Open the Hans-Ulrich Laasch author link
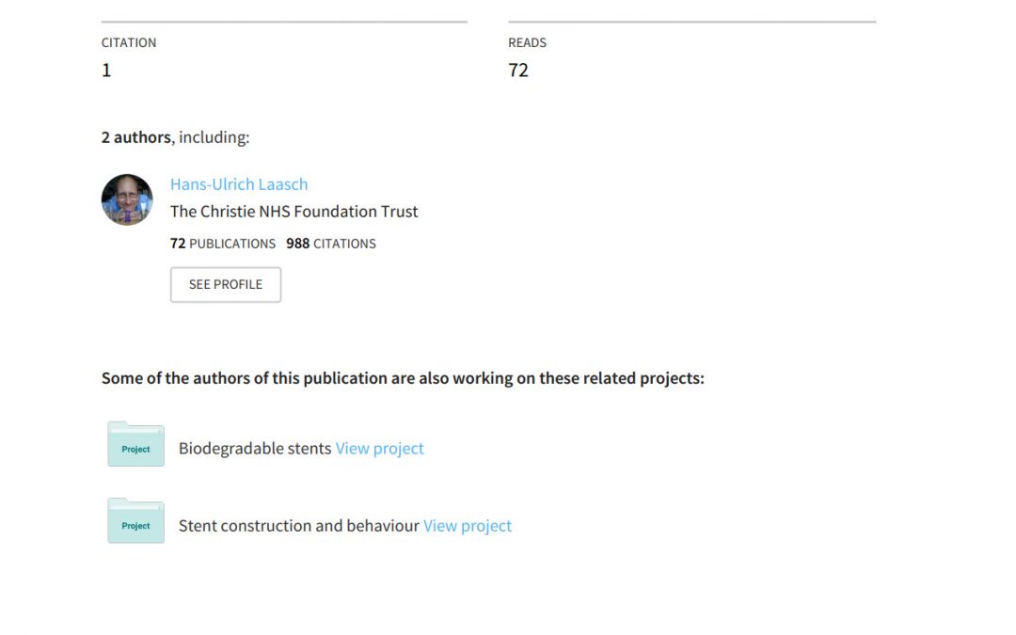 [239, 184]
